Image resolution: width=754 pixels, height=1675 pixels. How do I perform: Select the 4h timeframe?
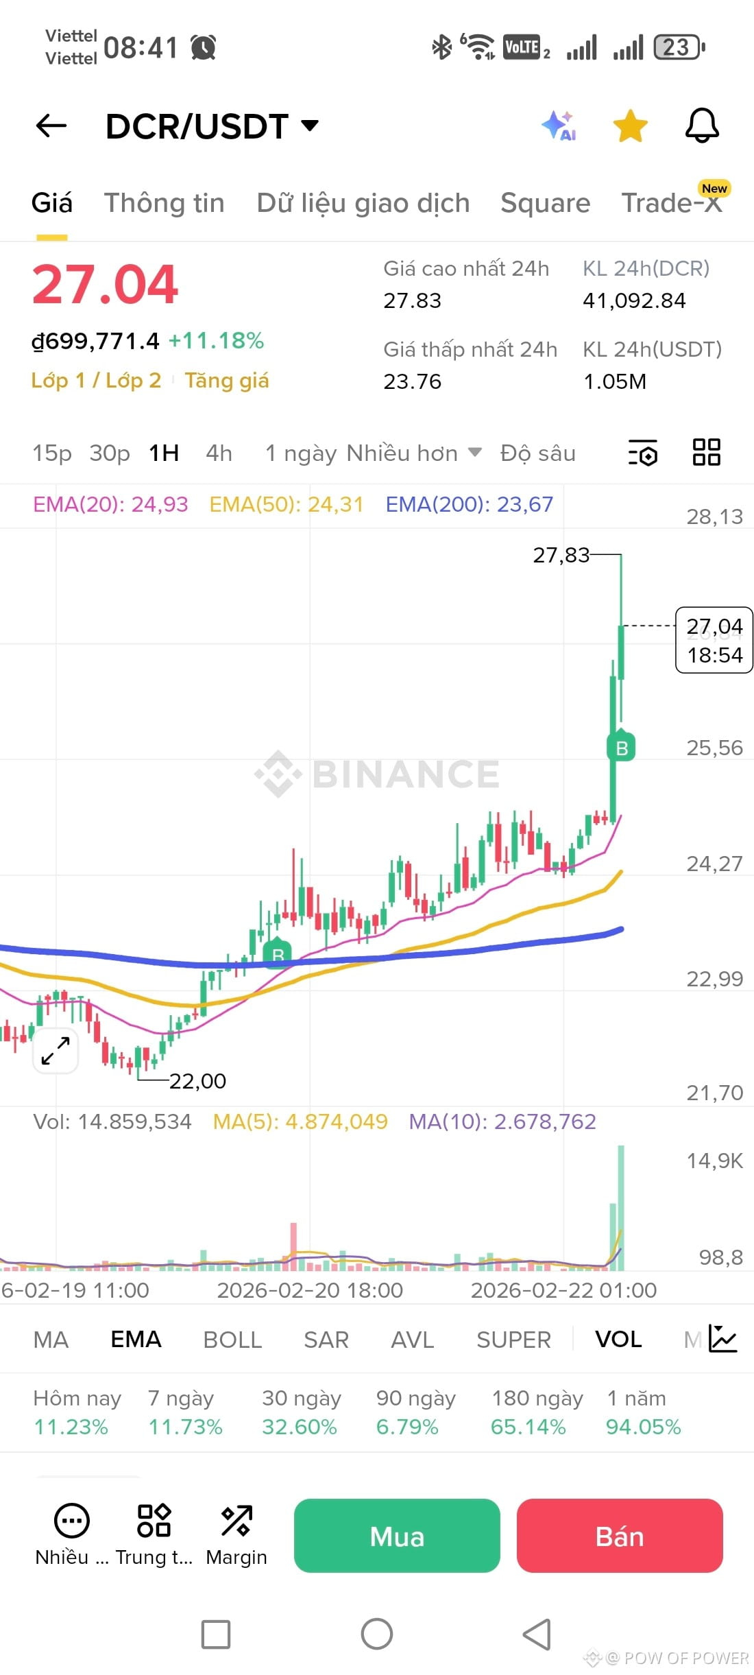click(x=219, y=453)
